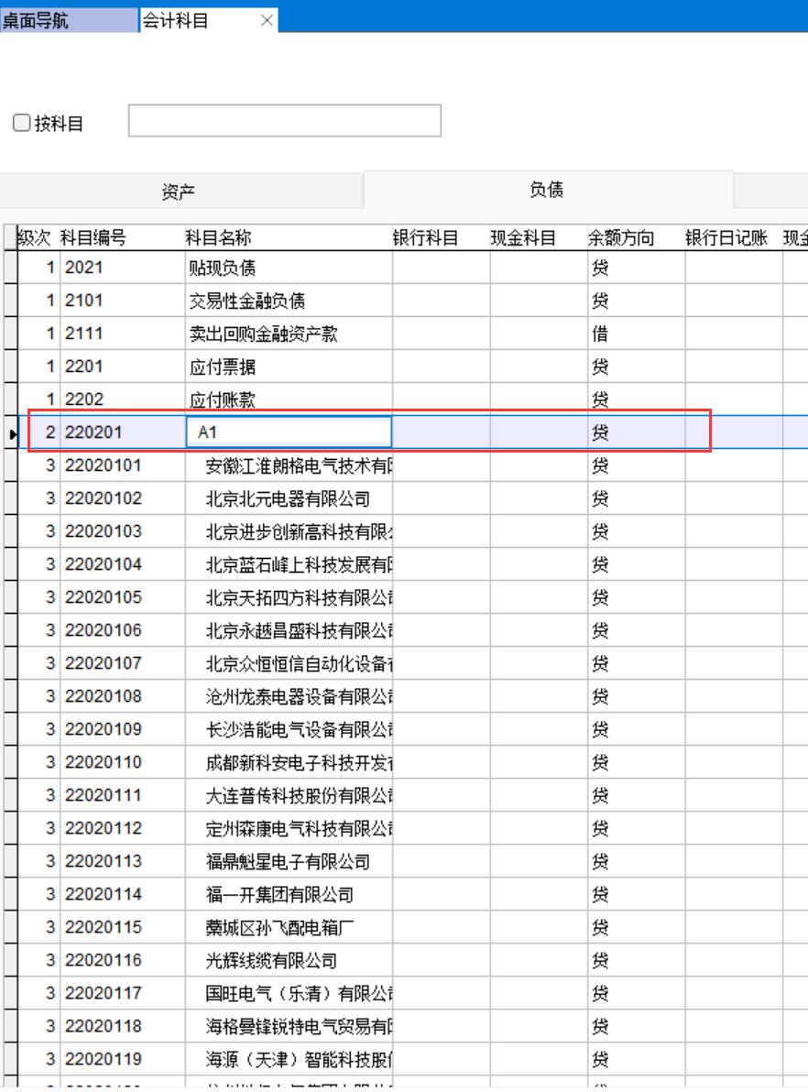Select the 2202 应付账款 row
Image resolution: width=808 pixels, height=1092 pixels.
223,400
